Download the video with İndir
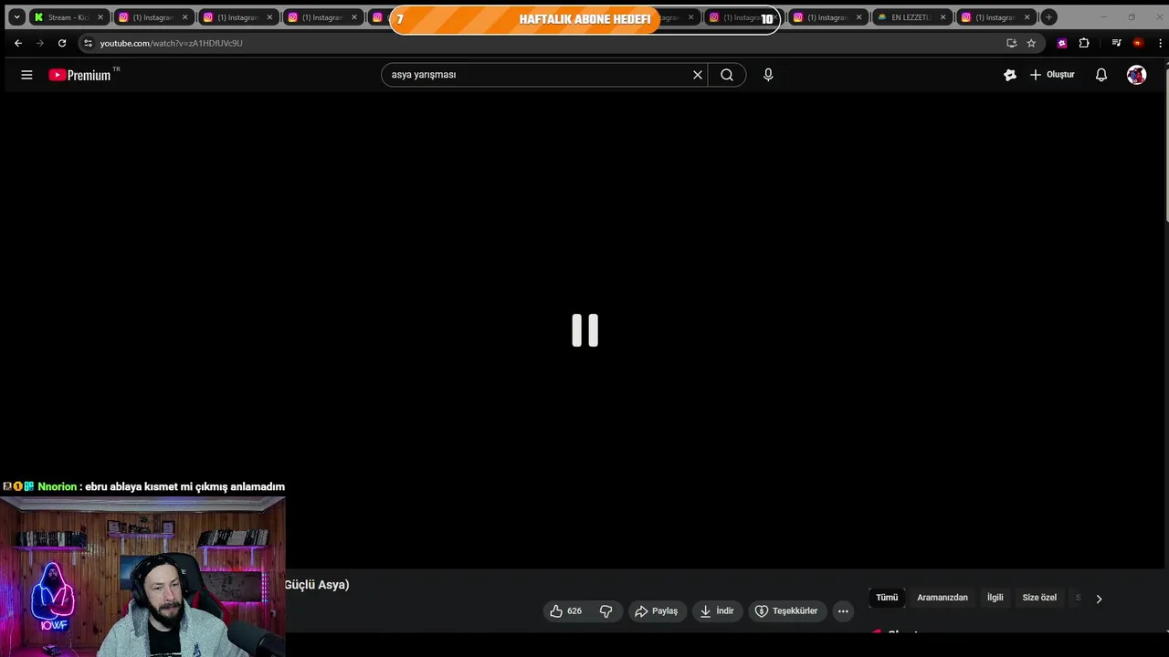Viewport: 1169px width, 657px height. click(717, 611)
